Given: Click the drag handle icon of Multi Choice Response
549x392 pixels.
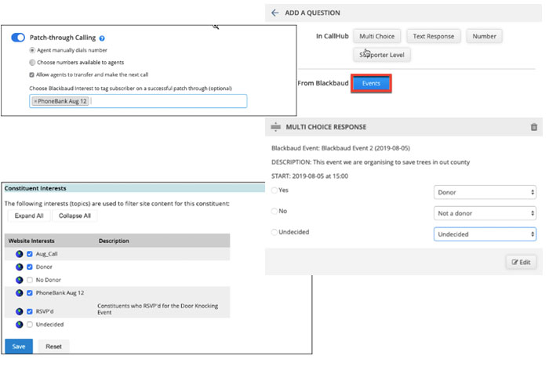Looking at the screenshot, I should (276, 127).
